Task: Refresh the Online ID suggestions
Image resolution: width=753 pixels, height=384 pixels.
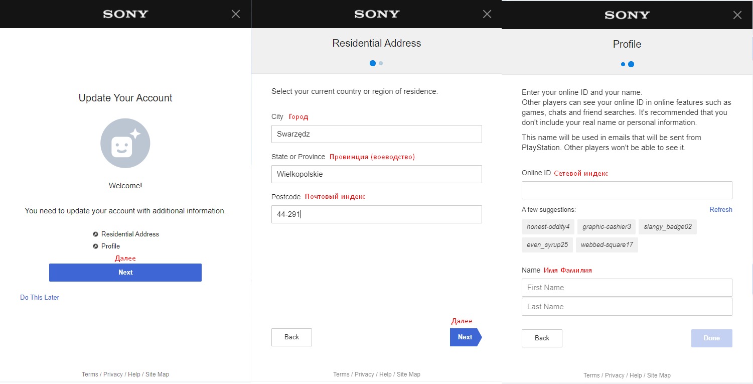Action: (720, 209)
